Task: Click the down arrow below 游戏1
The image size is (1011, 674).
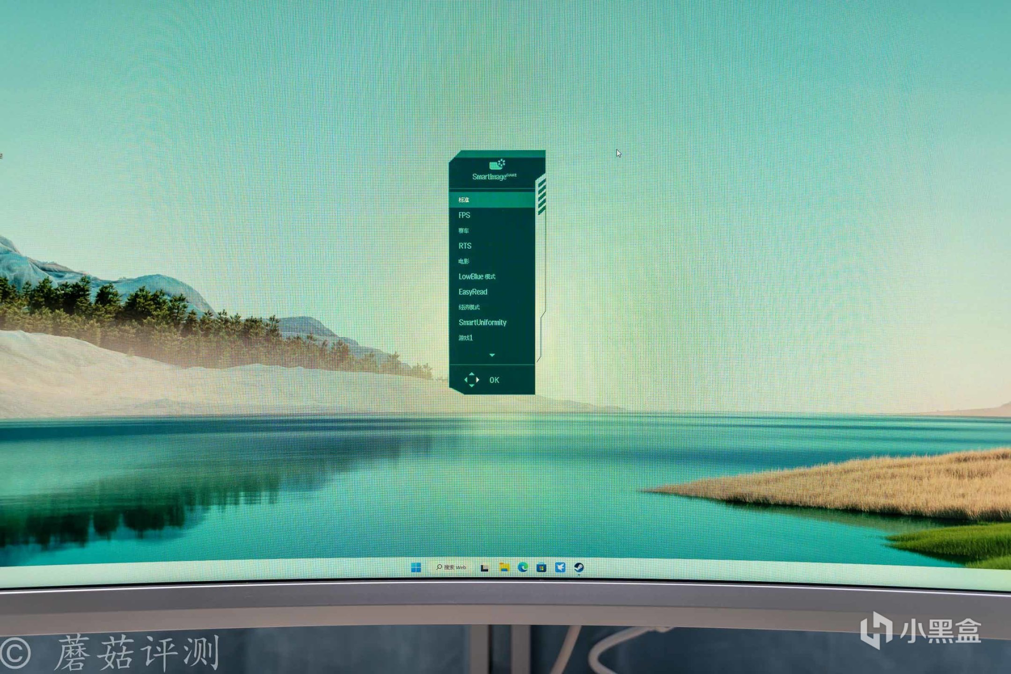Action: pos(492,355)
